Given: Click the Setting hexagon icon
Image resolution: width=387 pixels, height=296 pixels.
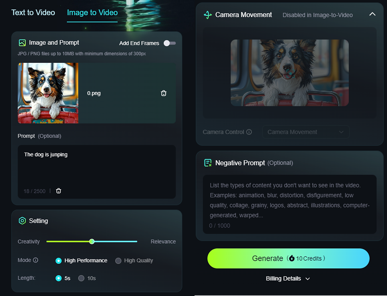Looking at the screenshot, I should (x=22, y=221).
